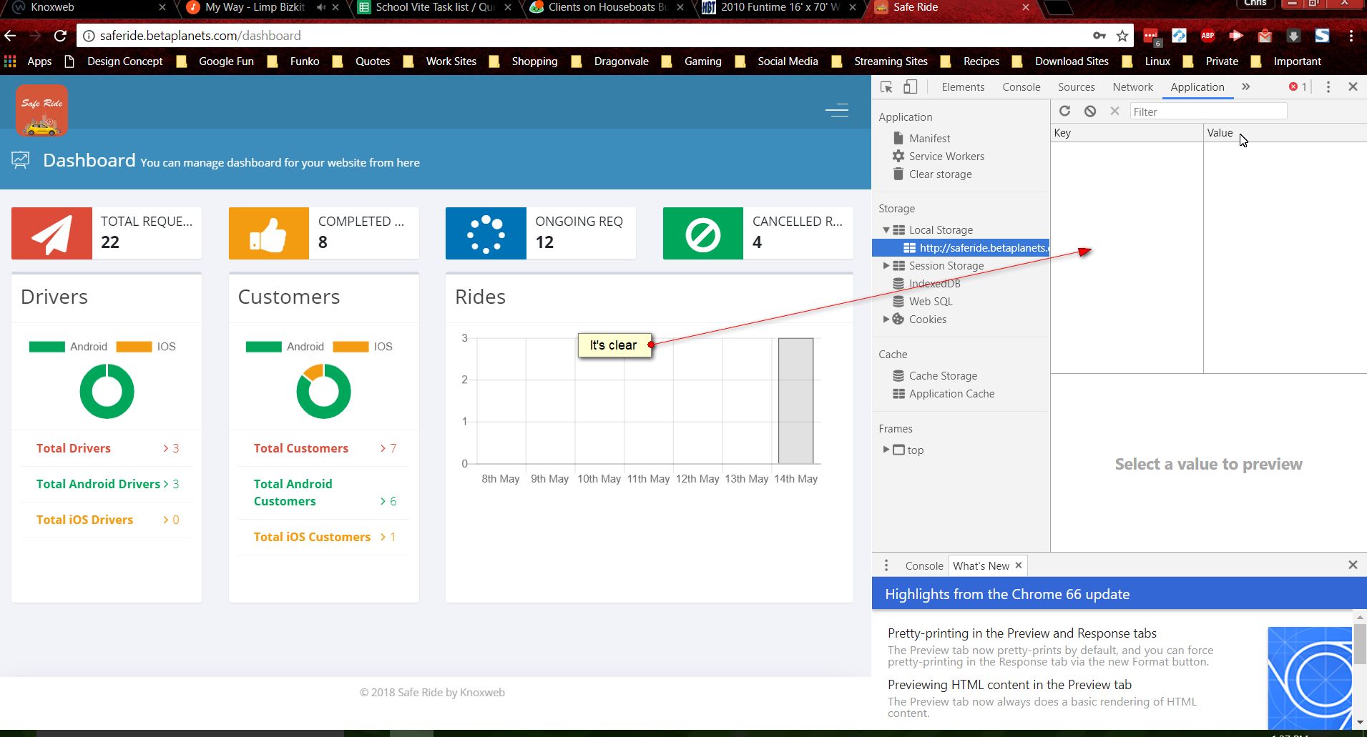1367x737 pixels.
Task: Open the Chrome three-dot menu
Action: pyautogui.click(x=1351, y=36)
